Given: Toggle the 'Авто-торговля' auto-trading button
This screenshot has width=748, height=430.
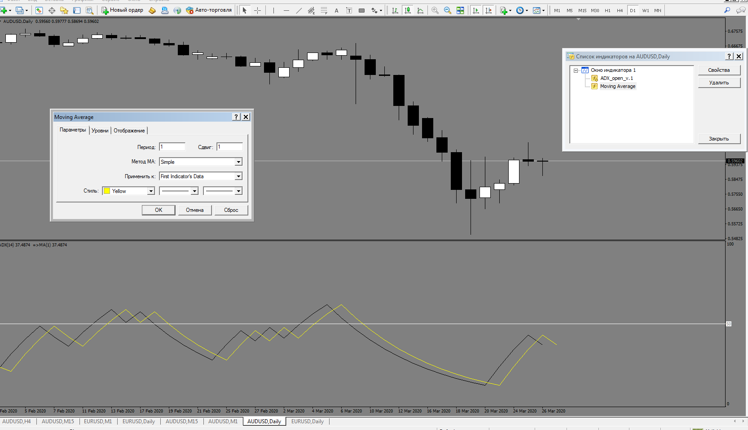Looking at the screenshot, I should 209,10.
